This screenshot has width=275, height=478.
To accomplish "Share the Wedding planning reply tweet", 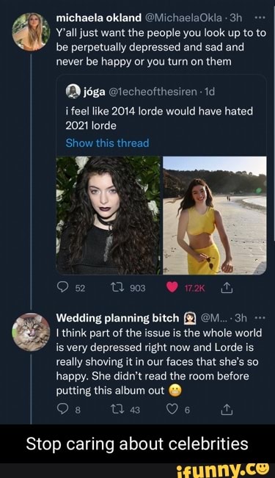I will (227, 410).
